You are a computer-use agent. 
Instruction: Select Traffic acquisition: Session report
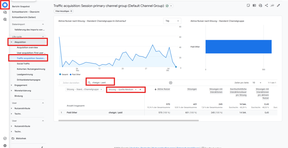(x=31, y=58)
